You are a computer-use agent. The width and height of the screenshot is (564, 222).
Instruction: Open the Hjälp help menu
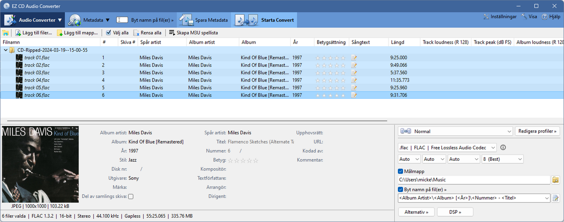[551, 17]
